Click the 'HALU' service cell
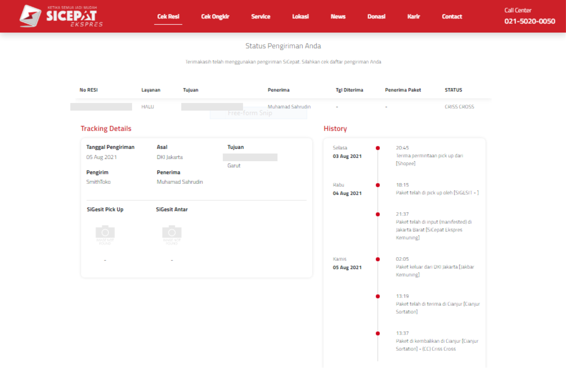This screenshot has height=368, width=566. coord(148,107)
